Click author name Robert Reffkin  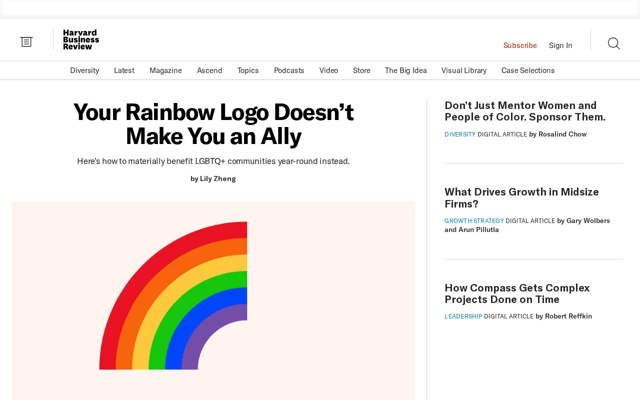coord(568,316)
